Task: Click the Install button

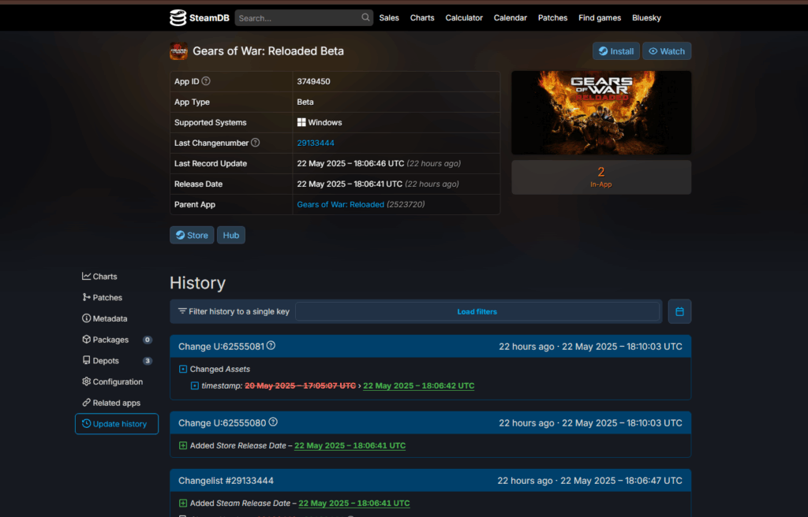Action: [x=616, y=51]
